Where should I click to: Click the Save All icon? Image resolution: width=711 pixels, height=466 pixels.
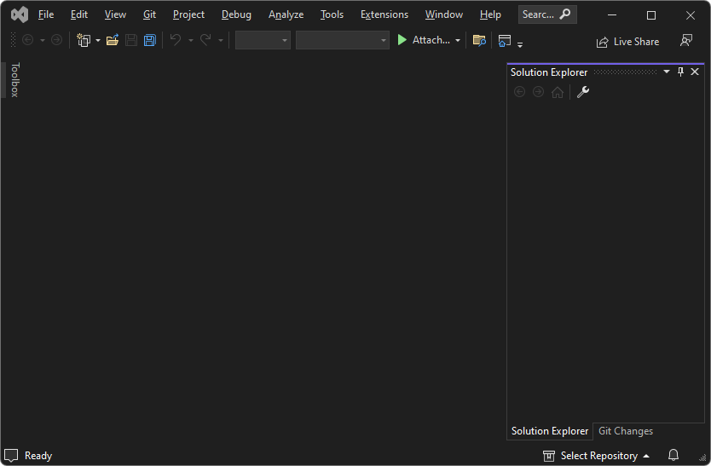pyautogui.click(x=150, y=40)
